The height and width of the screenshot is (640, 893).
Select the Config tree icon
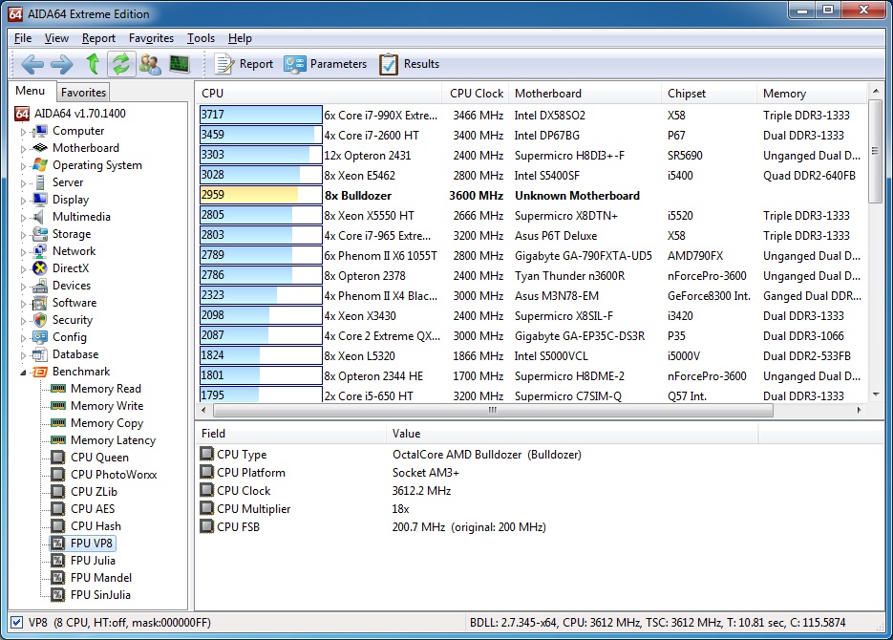pyautogui.click(x=40, y=337)
